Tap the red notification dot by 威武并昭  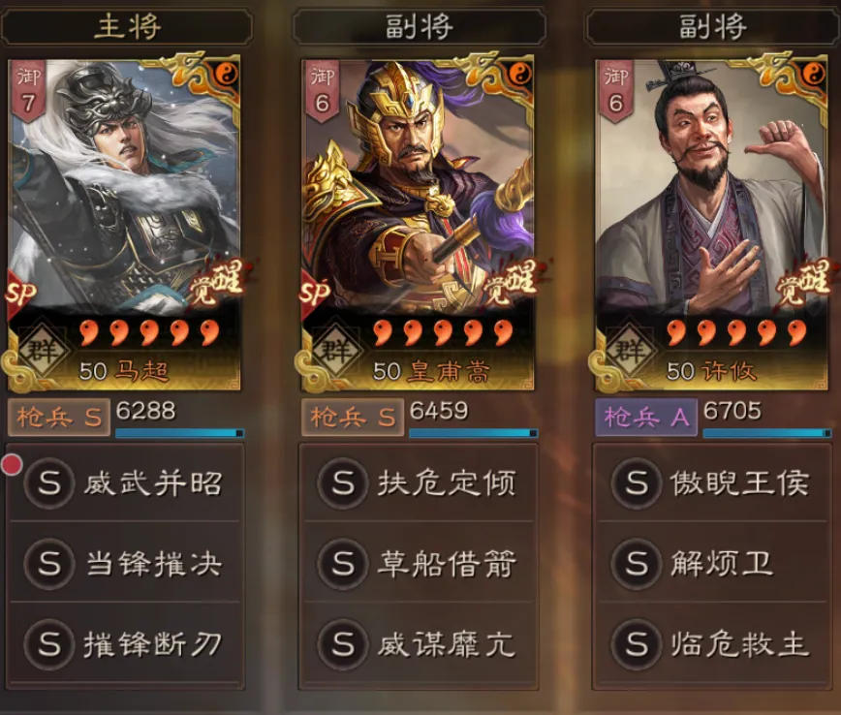12,465
